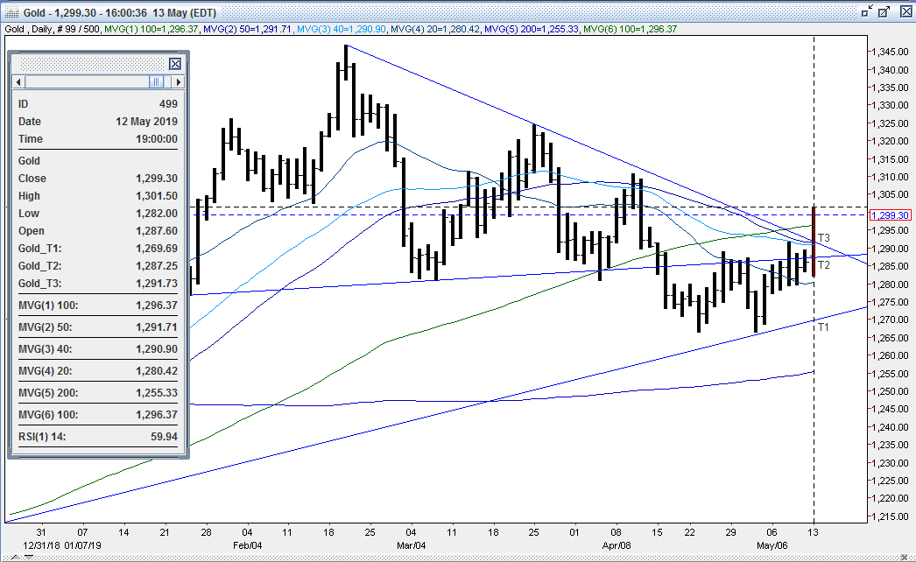
Task: Click the MVG(2) 50=1,291.71 legend entry
Action: (247, 29)
